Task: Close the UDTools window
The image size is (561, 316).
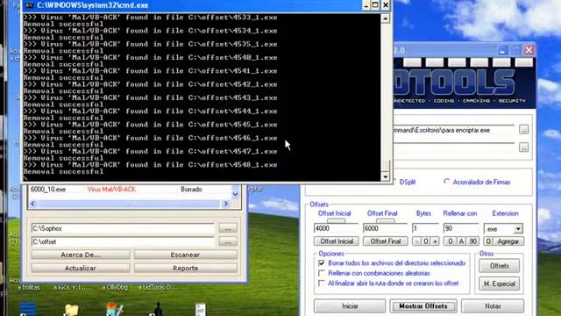Action: (x=529, y=50)
